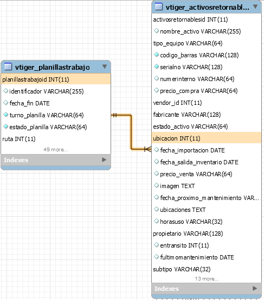This screenshot has width=264, height=300.
Task: Expand Indexes section of vtiger_activosretornables
Action: pyautogui.click(x=255, y=288)
